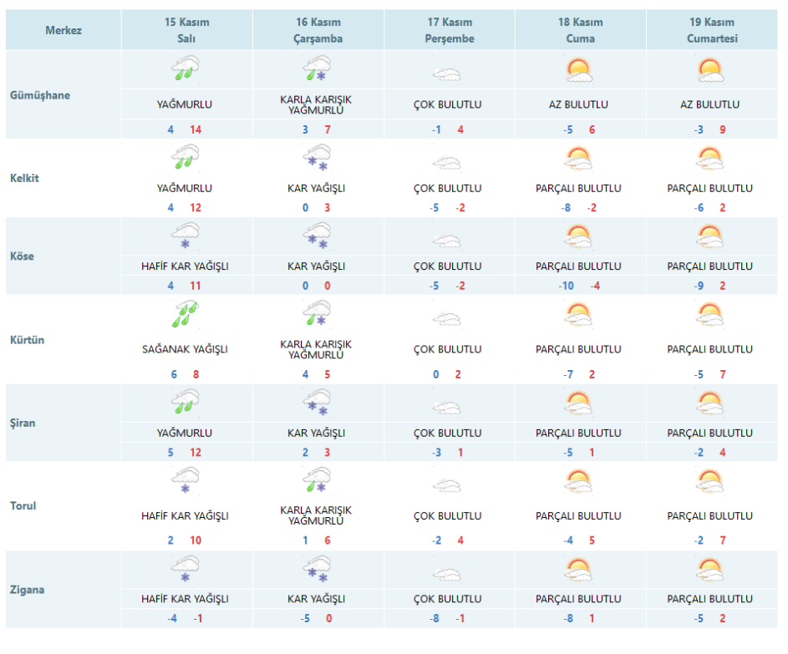788x654 pixels.
Task: Open the Gümüşhane row label
Action: 40,95
